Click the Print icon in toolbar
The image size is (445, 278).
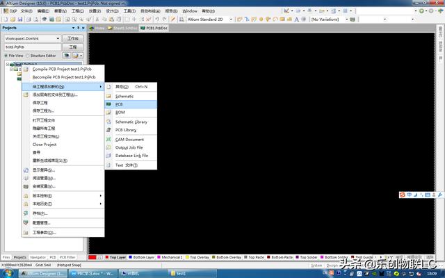(29, 19)
